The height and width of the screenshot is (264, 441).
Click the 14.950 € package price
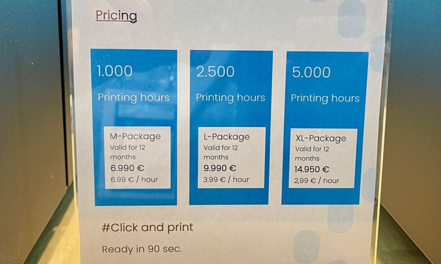(312, 170)
